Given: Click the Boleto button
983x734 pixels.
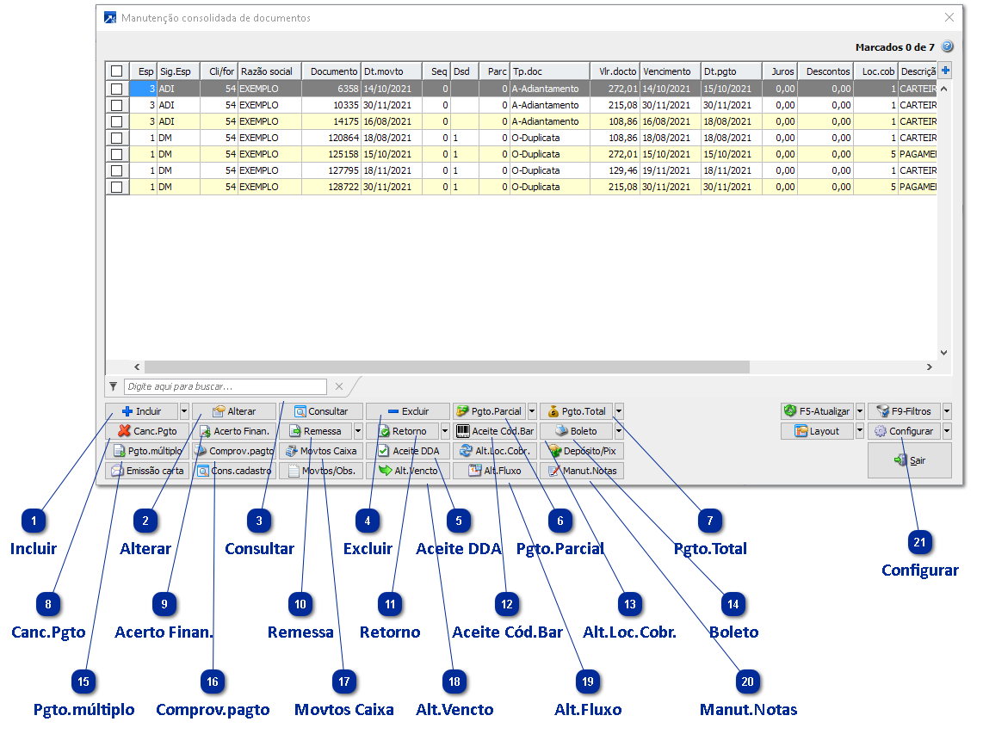Looking at the screenshot, I should [x=575, y=431].
